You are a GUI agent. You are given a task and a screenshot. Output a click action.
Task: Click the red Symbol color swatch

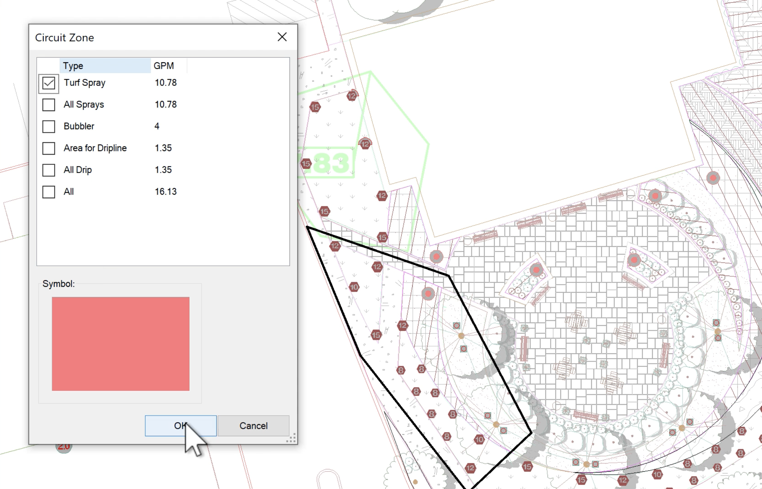click(x=121, y=344)
